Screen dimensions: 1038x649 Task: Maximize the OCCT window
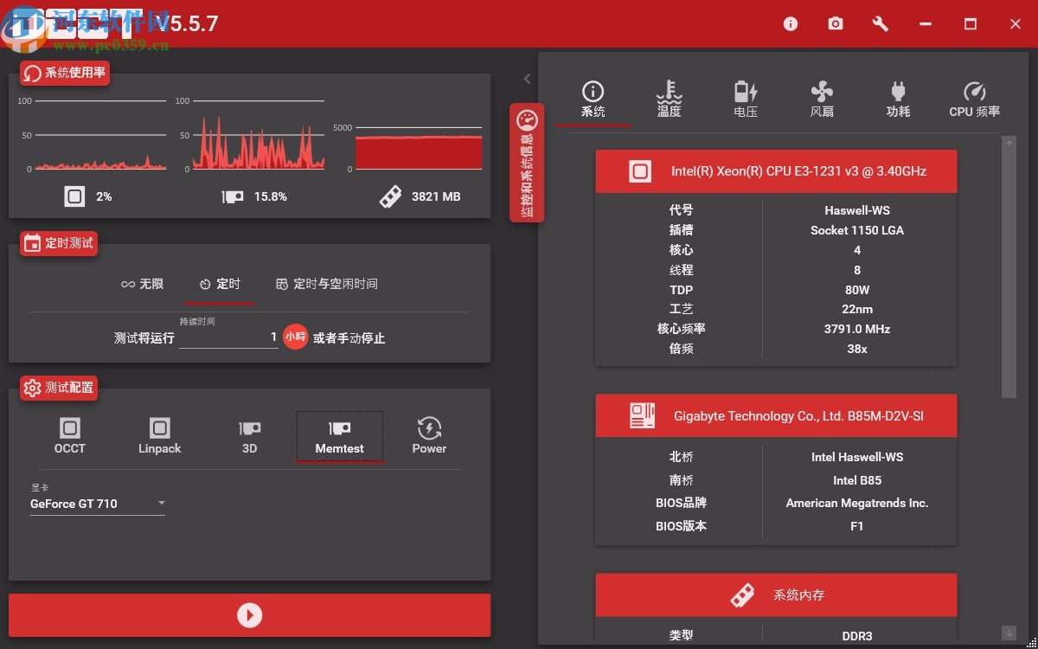pos(971,24)
